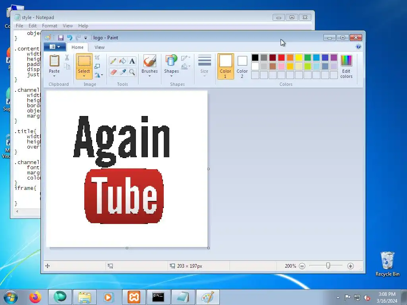Pick the green color swatch
The height and width of the screenshot is (305, 407).
click(308, 57)
